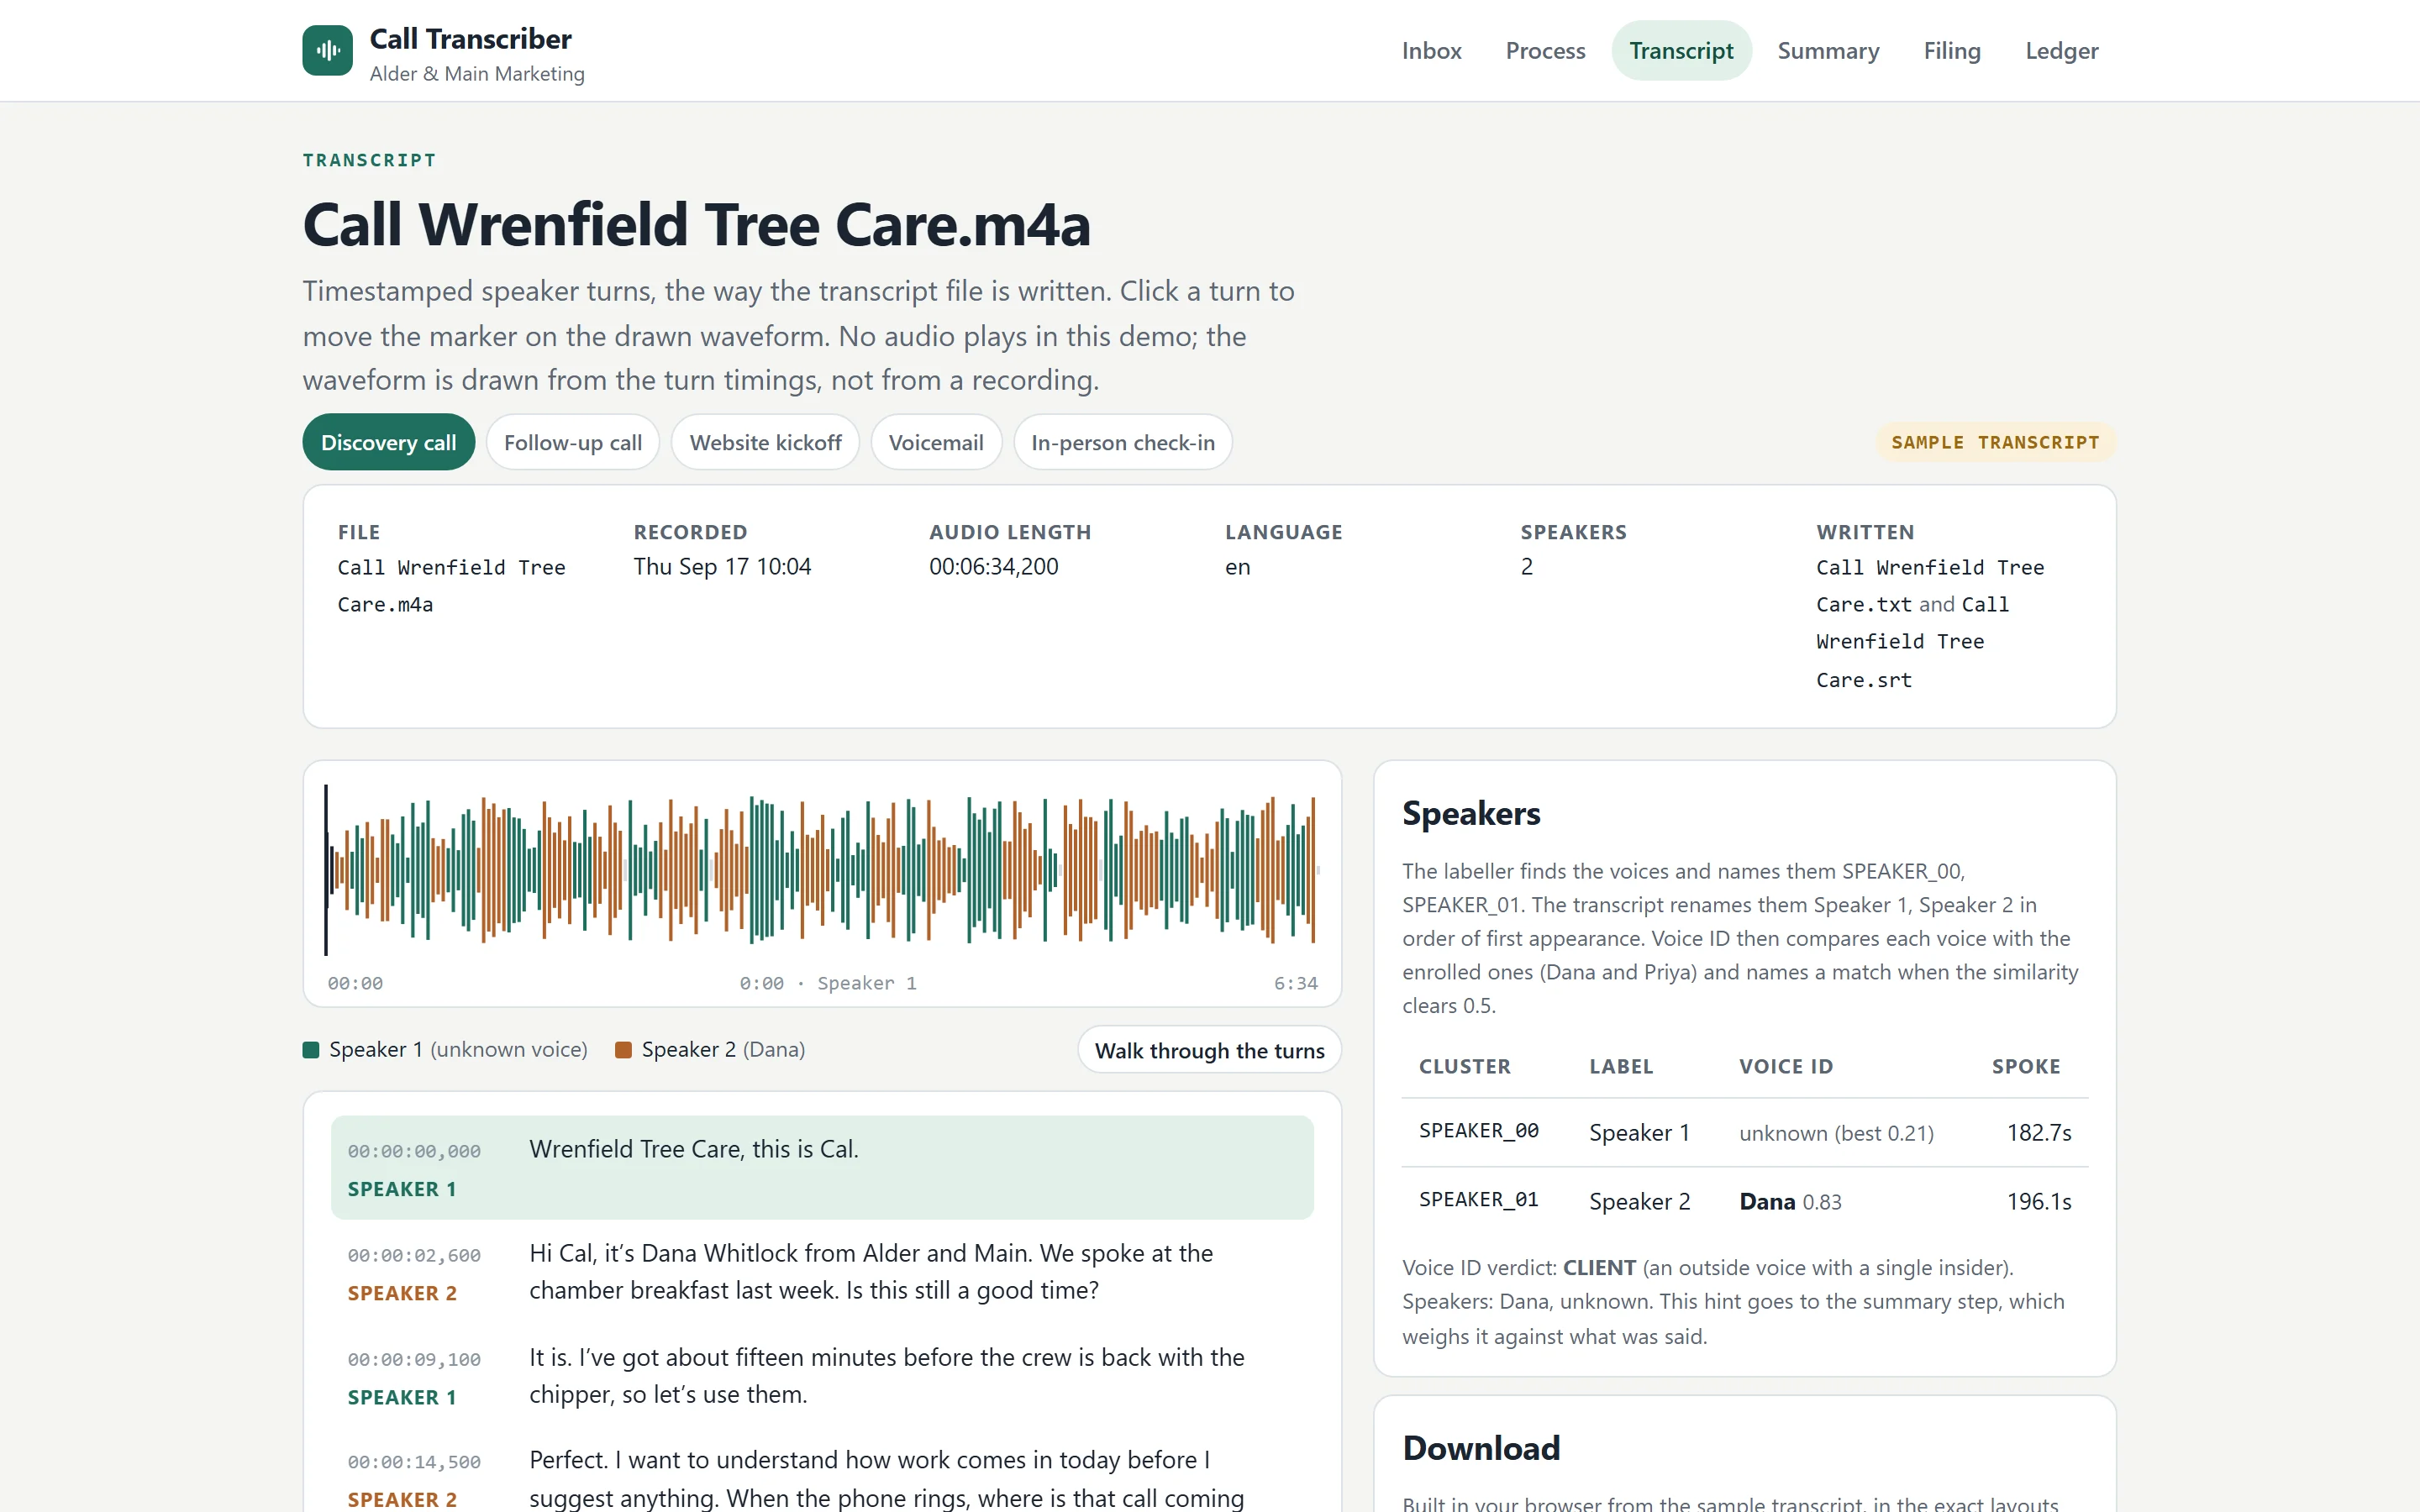
Task: Click the Call Transcriber waveform logo icon
Action: 327,50
